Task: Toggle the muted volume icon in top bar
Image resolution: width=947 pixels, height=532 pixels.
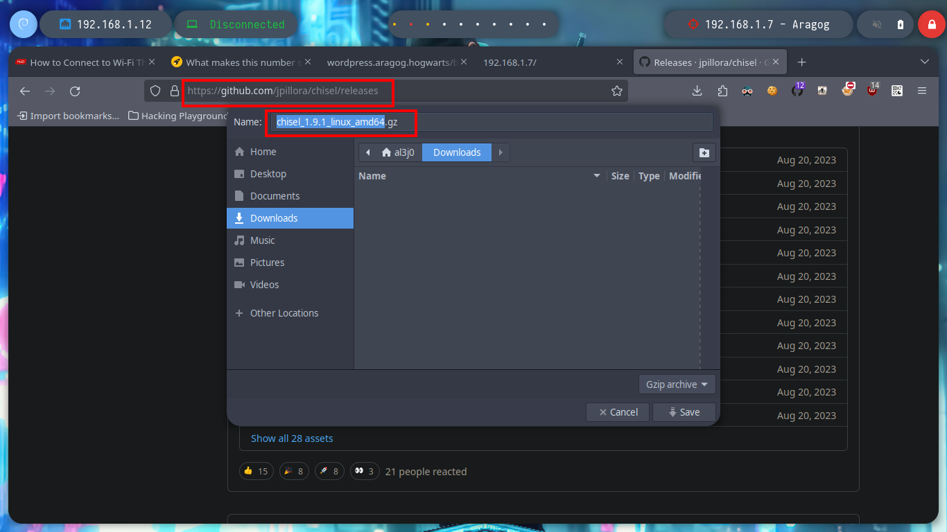Action: [877, 24]
